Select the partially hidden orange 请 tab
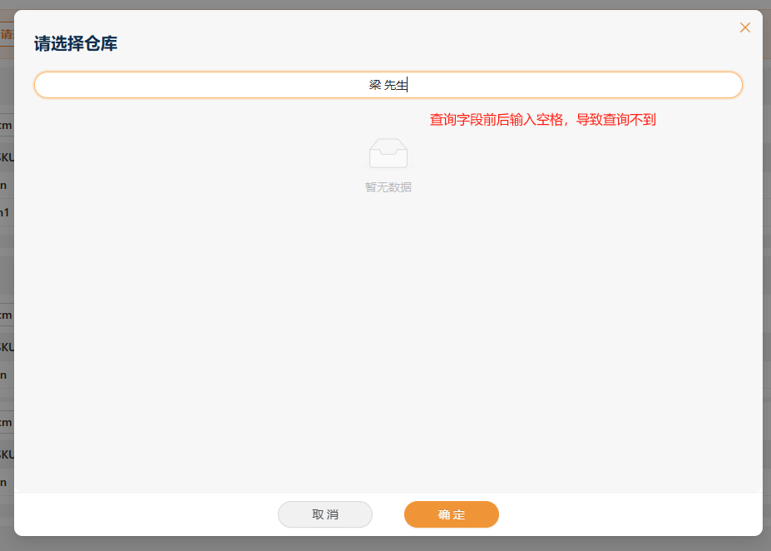 pos(7,34)
